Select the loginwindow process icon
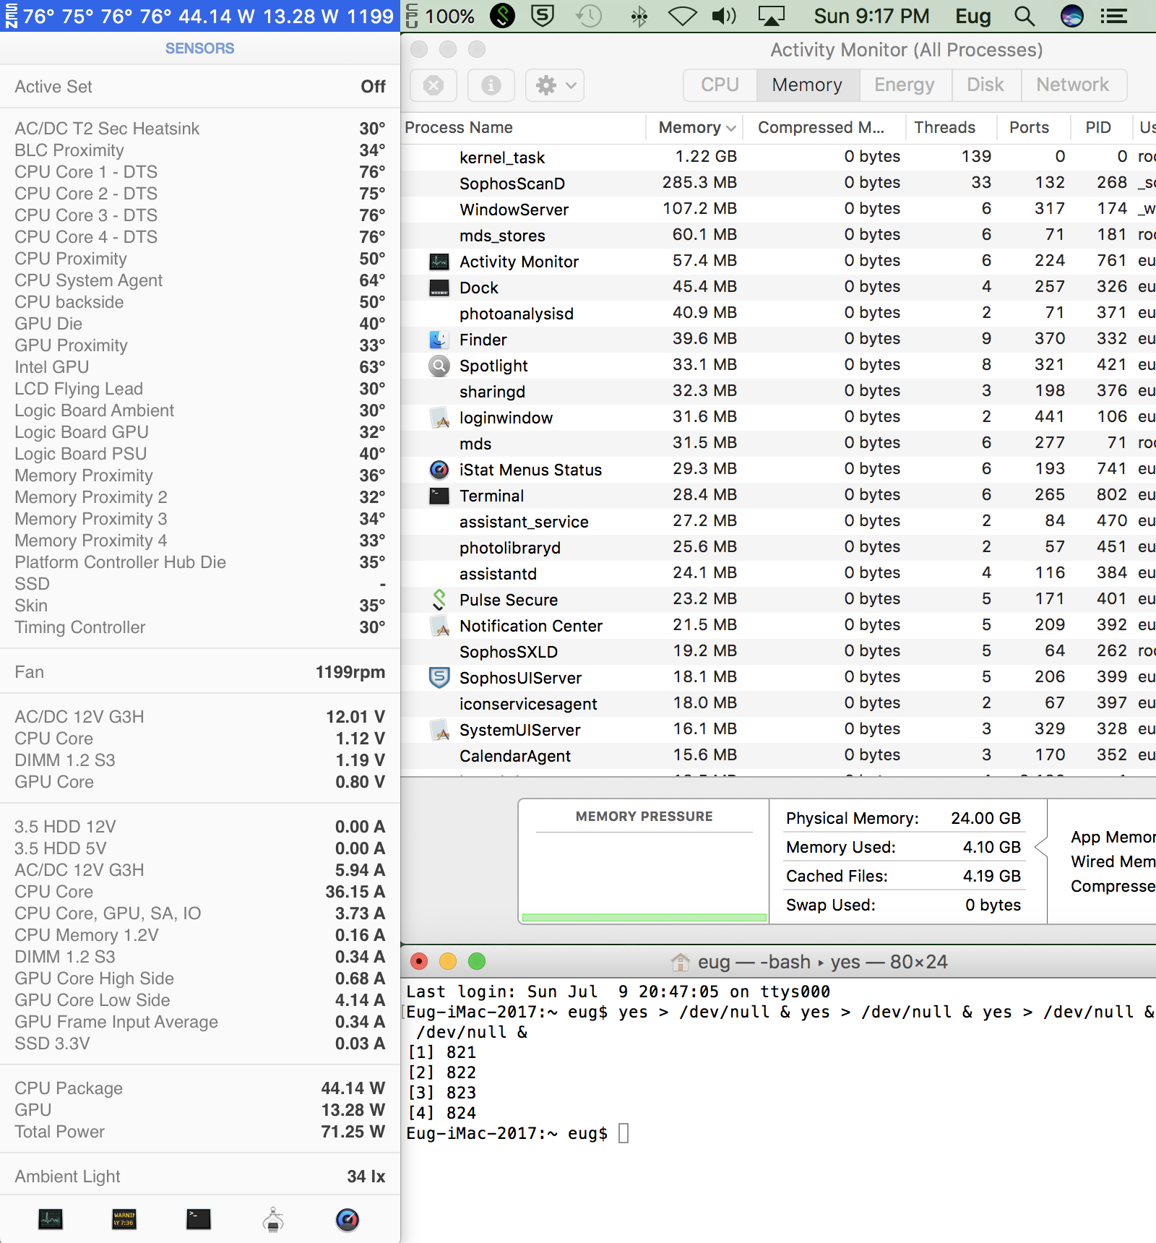Screen dimensions: 1156x1243 439,418
